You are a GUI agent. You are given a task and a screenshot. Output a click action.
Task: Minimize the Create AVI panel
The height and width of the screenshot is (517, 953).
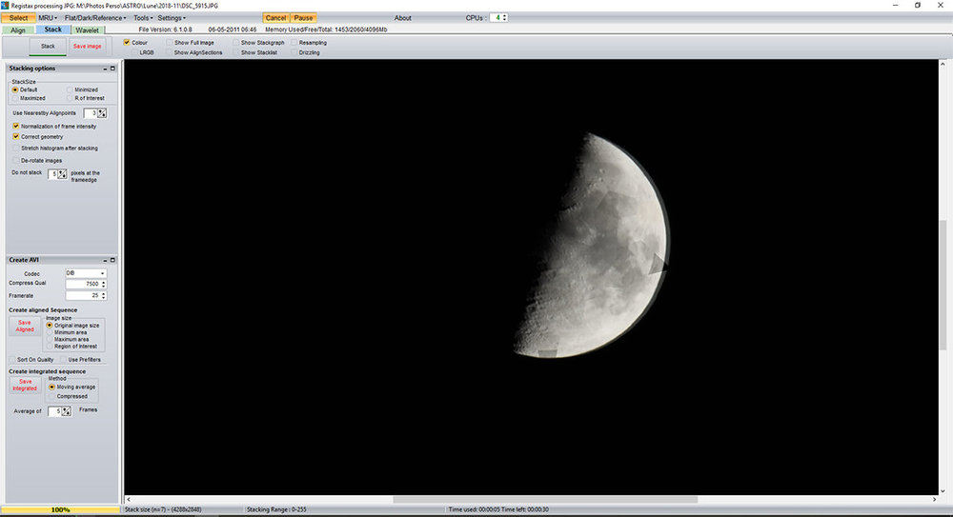tap(104, 260)
